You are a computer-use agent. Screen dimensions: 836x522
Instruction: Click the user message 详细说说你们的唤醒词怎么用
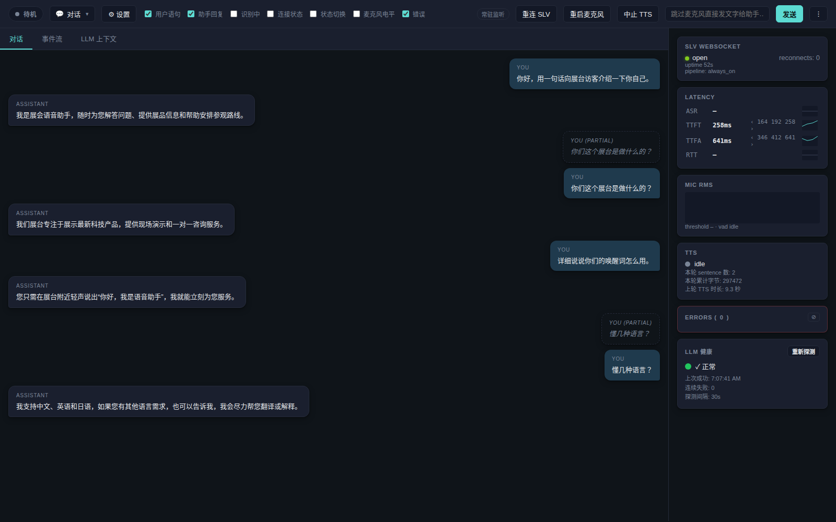pyautogui.click(x=605, y=256)
